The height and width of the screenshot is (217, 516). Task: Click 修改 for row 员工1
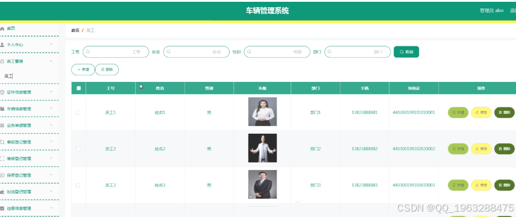(481, 112)
